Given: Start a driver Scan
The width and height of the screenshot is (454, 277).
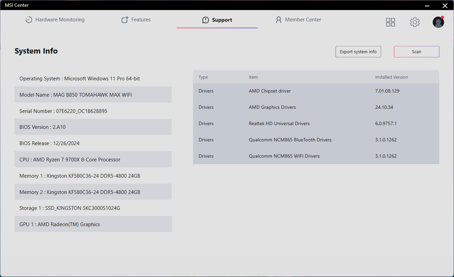Looking at the screenshot, I should tap(416, 52).
